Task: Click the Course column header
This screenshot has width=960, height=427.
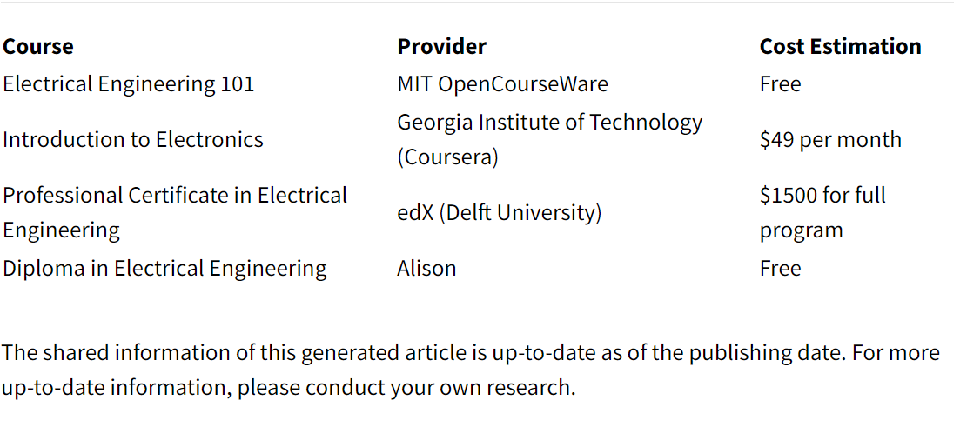Action: click(x=38, y=46)
